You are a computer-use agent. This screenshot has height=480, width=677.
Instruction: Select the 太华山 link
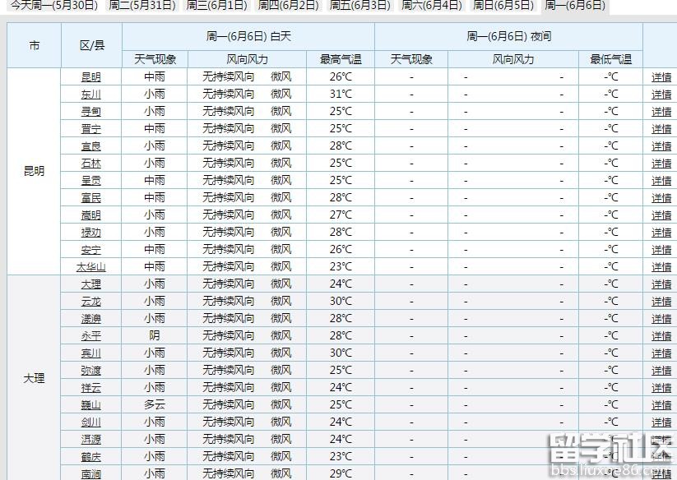pos(91,267)
